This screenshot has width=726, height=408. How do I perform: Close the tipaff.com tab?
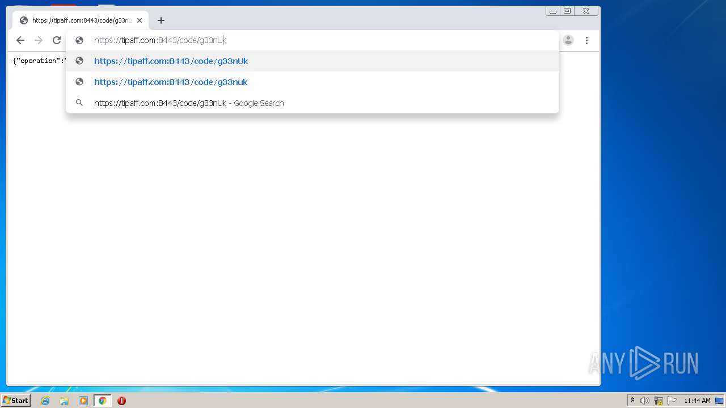point(140,20)
